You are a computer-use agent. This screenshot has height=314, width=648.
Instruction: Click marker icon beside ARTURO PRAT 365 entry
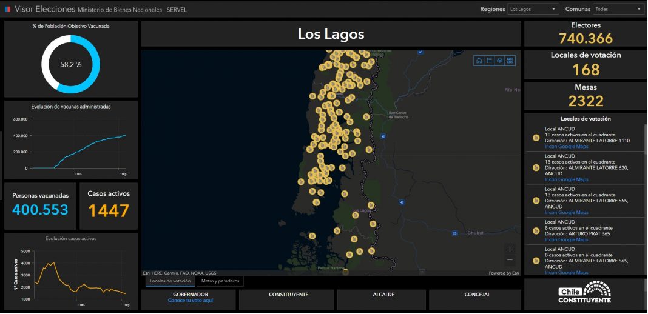click(x=536, y=231)
